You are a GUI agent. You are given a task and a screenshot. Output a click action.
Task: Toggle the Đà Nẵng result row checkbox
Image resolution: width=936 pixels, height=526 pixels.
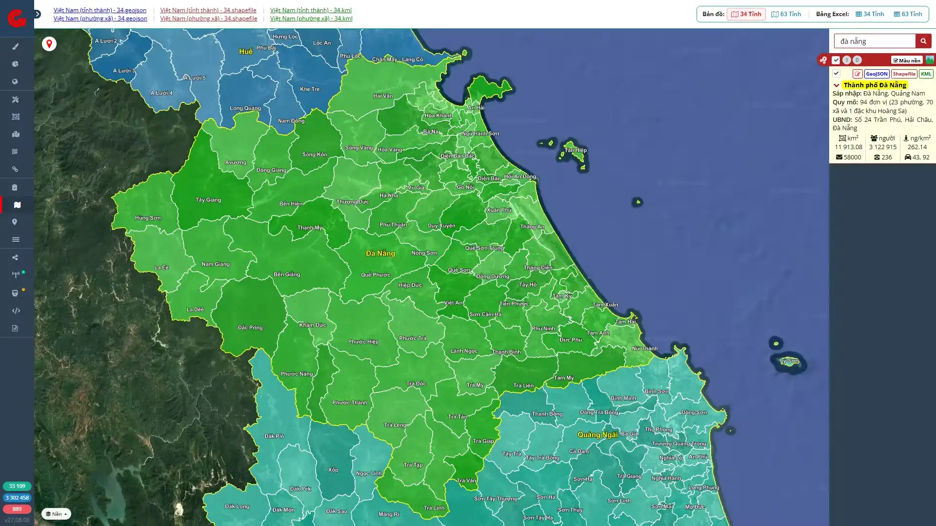836,74
